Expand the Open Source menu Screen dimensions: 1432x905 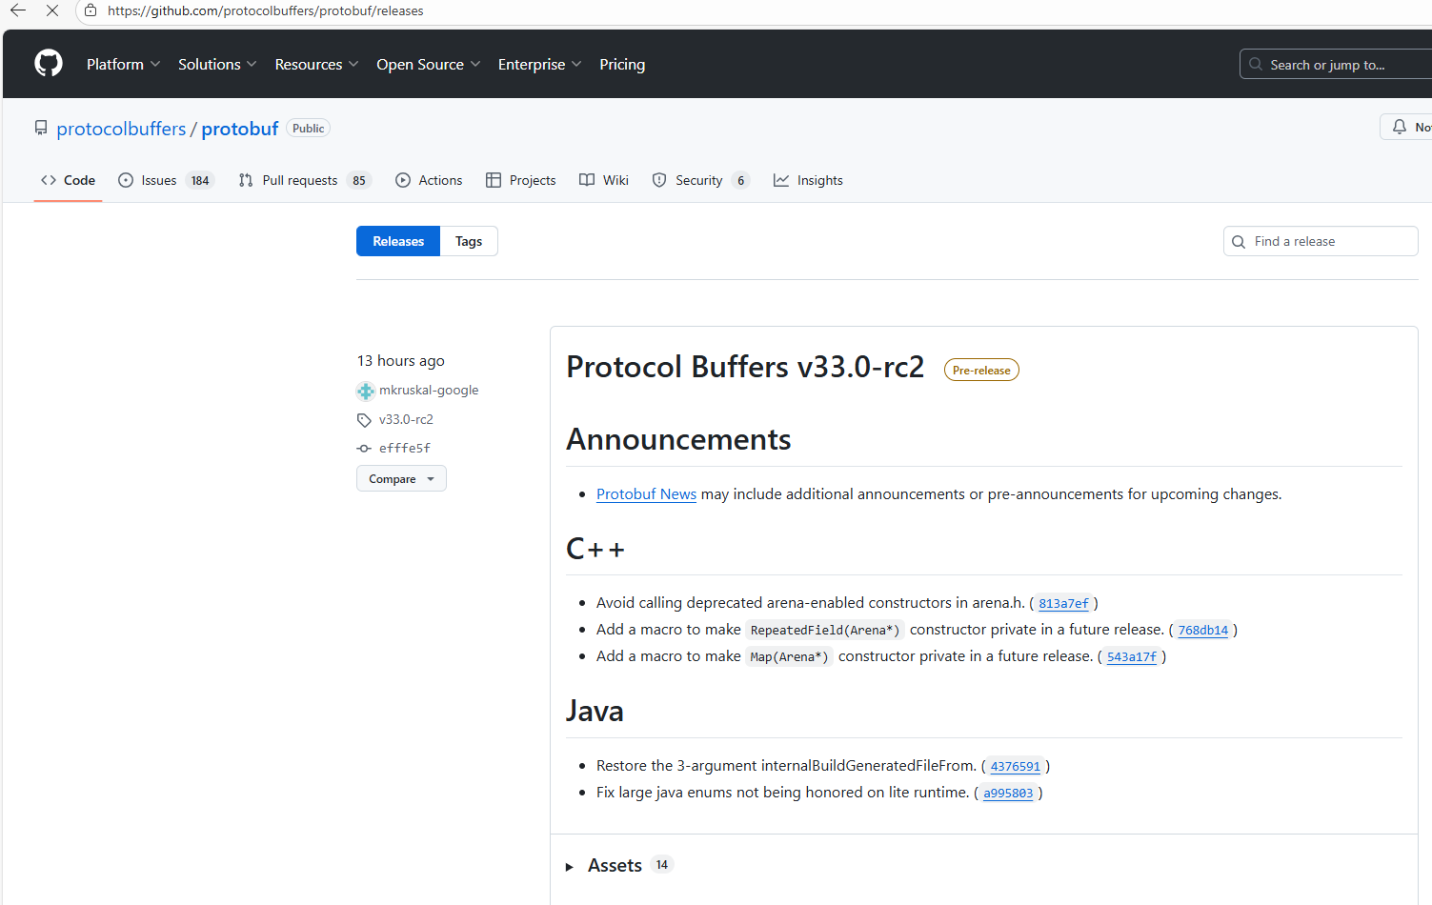tap(428, 64)
